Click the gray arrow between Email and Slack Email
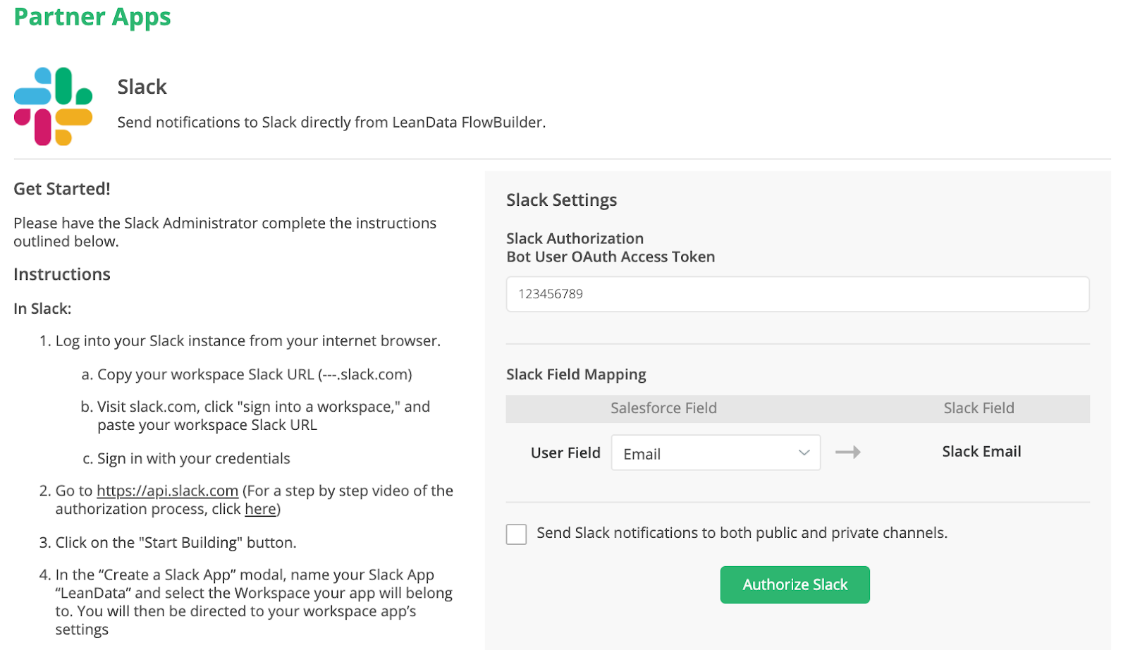The image size is (1128, 650). point(847,452)
